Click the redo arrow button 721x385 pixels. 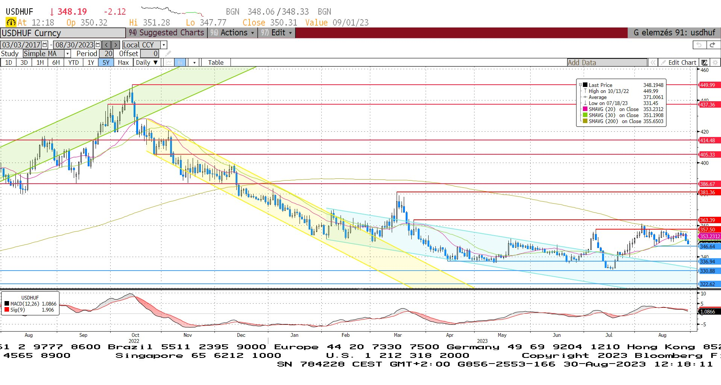tap(712, 45)
